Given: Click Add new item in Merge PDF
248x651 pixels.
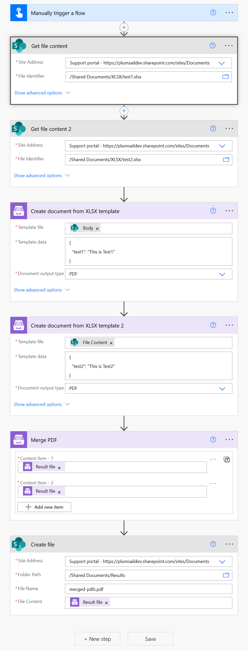Looking at the screenshot, I should 44,507.
